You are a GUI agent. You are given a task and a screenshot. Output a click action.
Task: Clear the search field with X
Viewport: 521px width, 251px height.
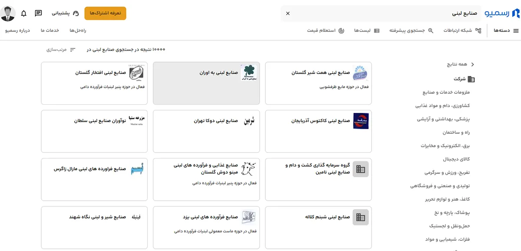point(287,13)
